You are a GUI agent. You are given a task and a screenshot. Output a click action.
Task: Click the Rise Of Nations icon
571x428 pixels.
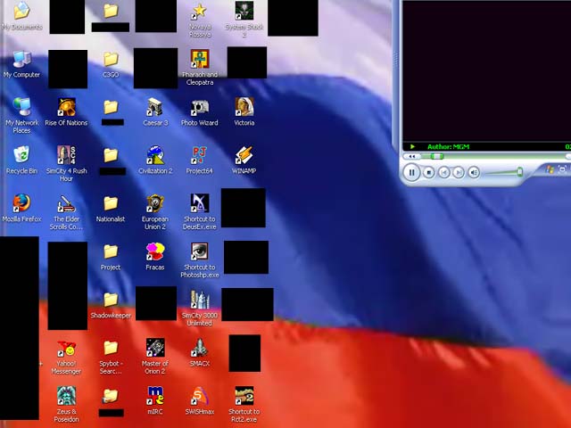point(66,109)
